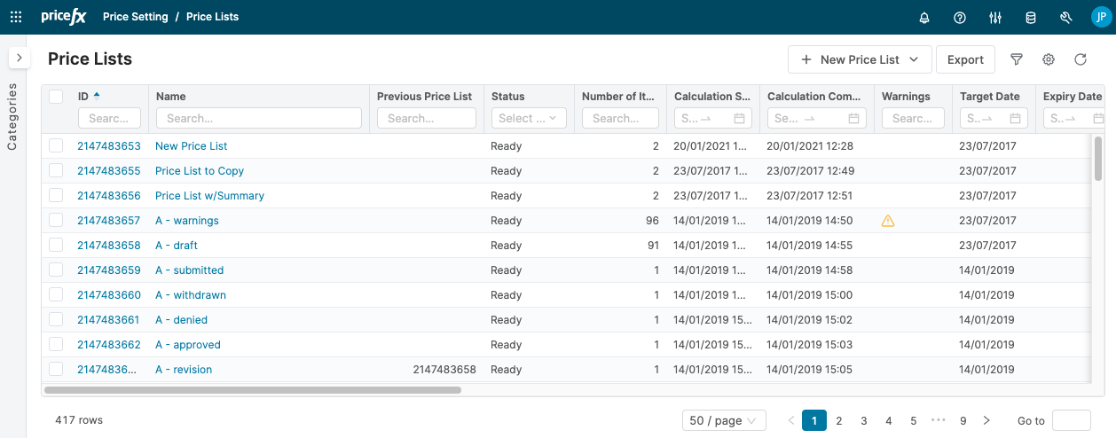Open table settings gear icon
The width and height of the screenshot is (1116, 438).
click(x=1049, y=59)
